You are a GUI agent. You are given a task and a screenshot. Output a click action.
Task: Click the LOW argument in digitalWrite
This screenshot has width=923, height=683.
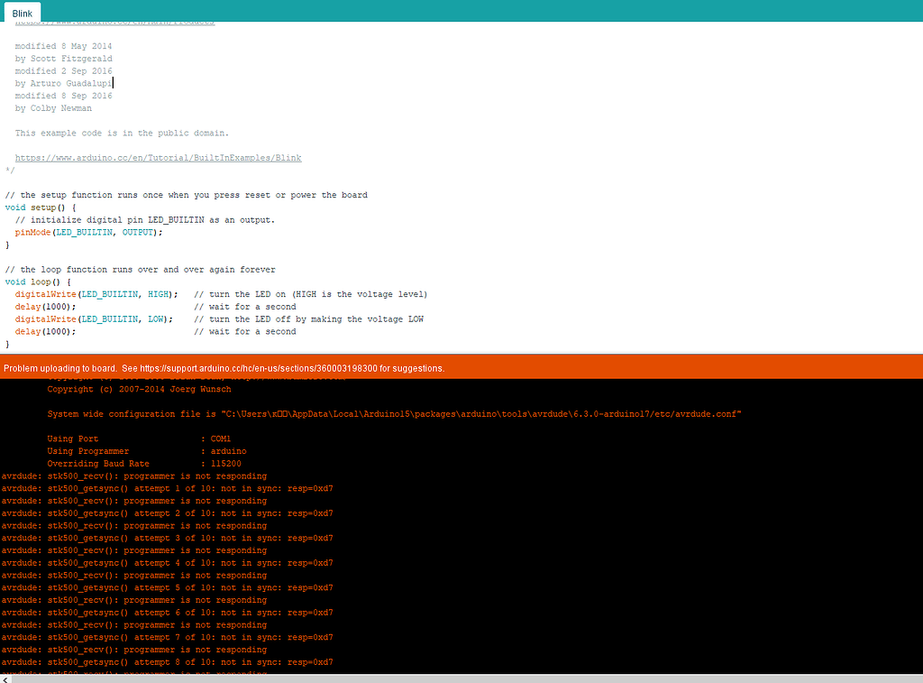[155, 318]
